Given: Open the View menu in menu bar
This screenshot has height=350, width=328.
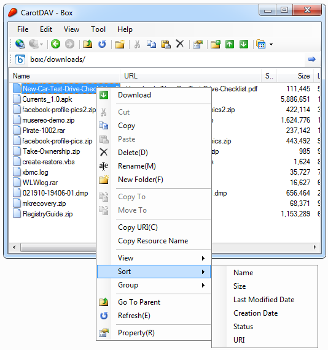Looking at the screenshot, I should [x=71, y=29].
